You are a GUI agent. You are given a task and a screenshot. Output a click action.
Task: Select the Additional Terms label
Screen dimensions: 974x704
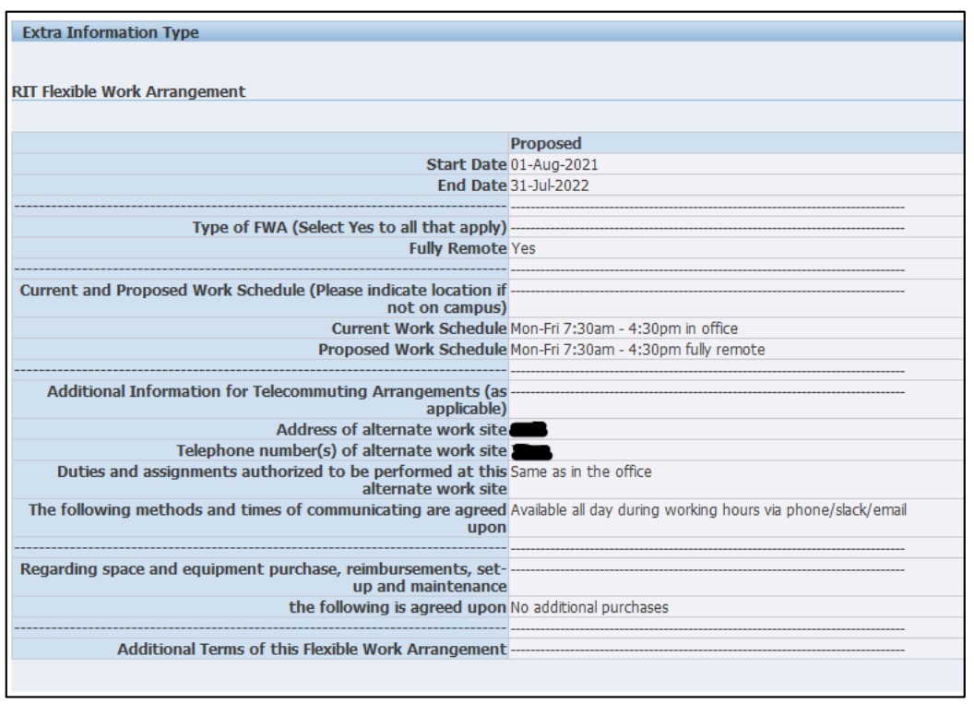(312, 650)
